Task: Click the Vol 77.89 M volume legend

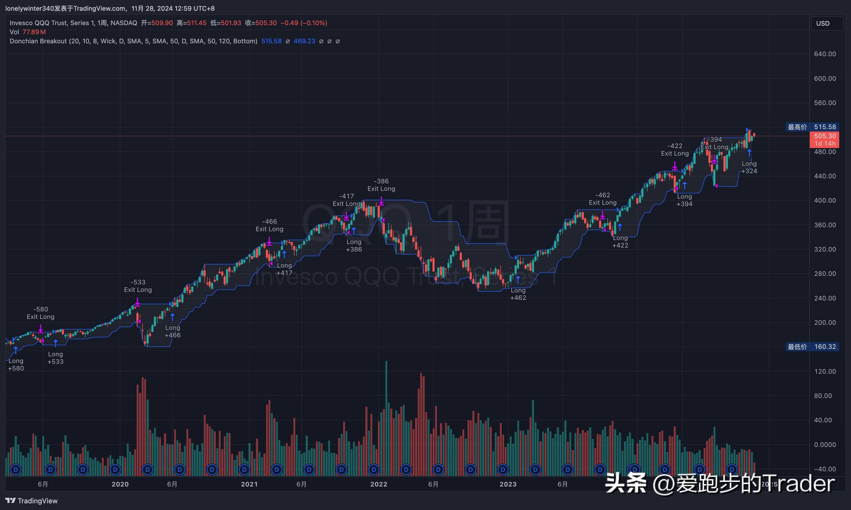Action: 28,32
